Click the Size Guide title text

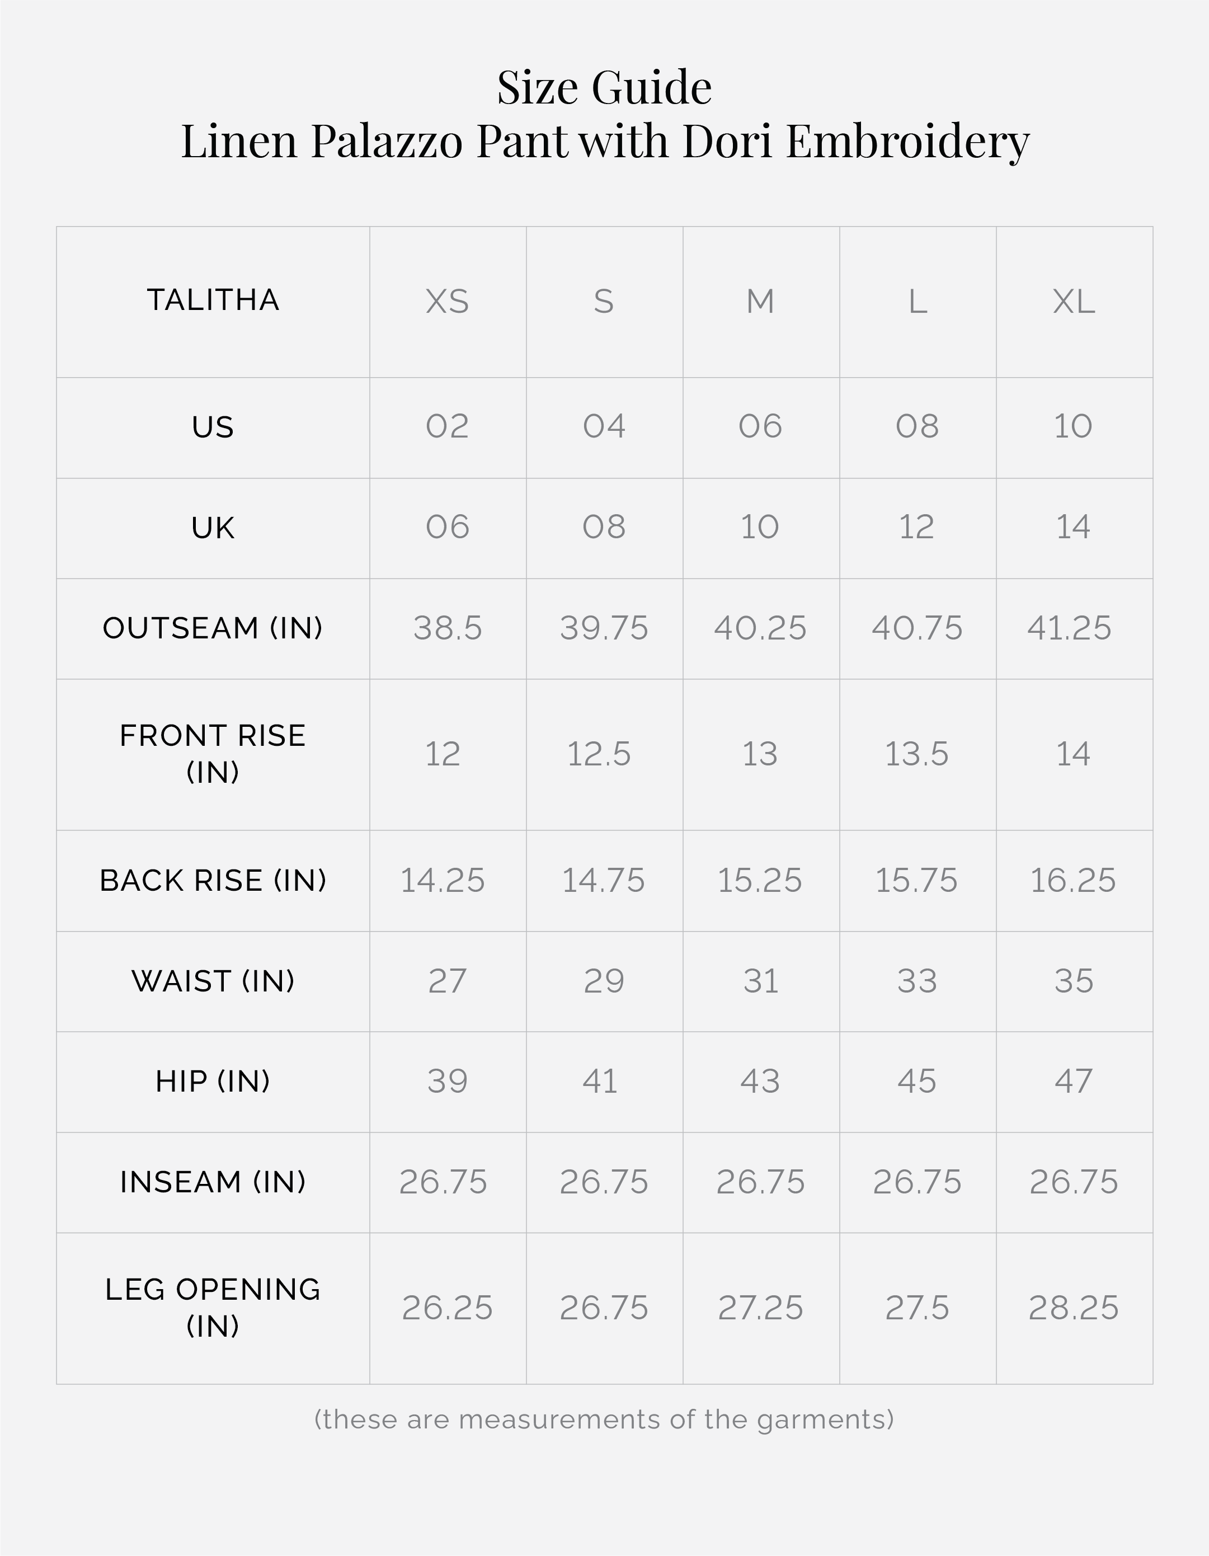pos(604,88)
